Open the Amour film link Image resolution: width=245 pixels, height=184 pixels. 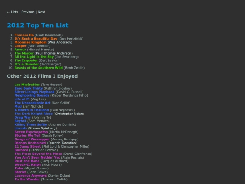20,50
